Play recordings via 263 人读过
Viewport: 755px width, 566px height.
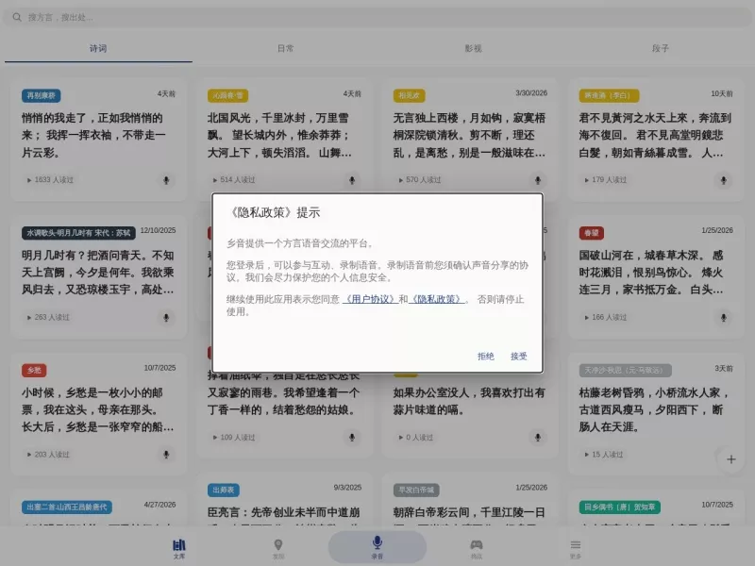tap(48, 318)
